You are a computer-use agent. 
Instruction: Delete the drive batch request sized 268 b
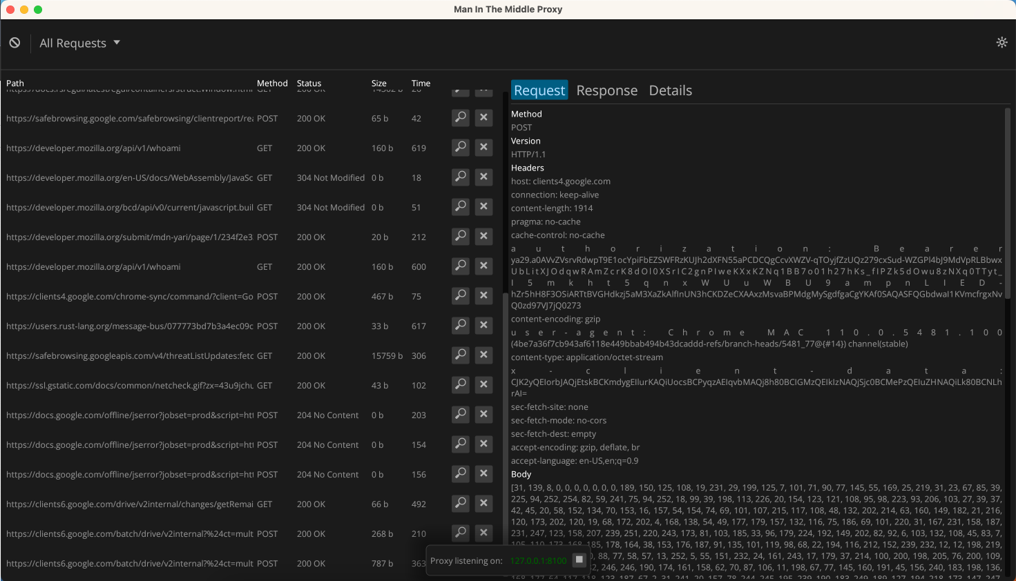(x=484, y=533)
